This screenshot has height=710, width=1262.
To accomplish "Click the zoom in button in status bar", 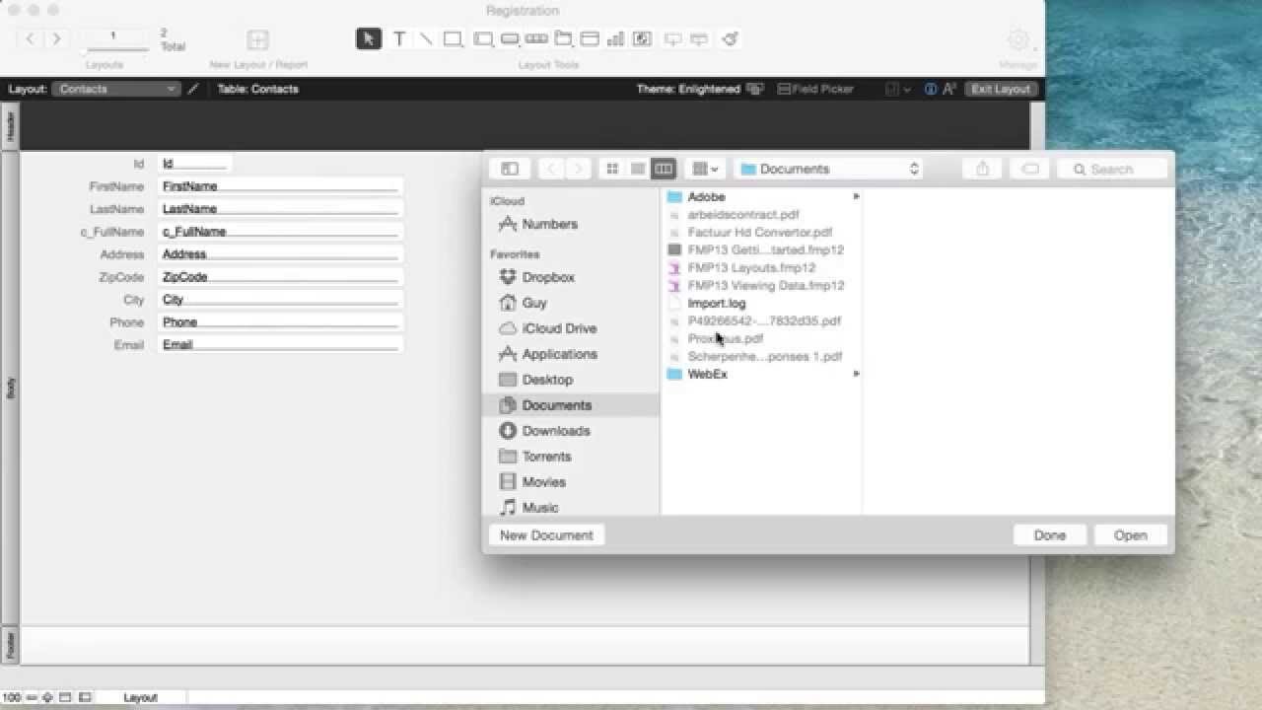I will (47, 697).
